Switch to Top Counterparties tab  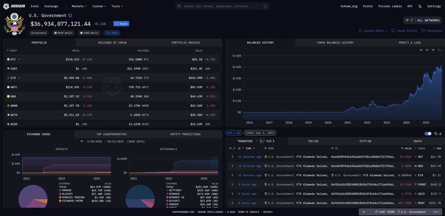[112, 134]
